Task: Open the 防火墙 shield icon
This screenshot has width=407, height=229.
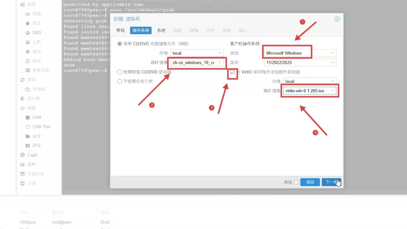Action: coord(23,99)
